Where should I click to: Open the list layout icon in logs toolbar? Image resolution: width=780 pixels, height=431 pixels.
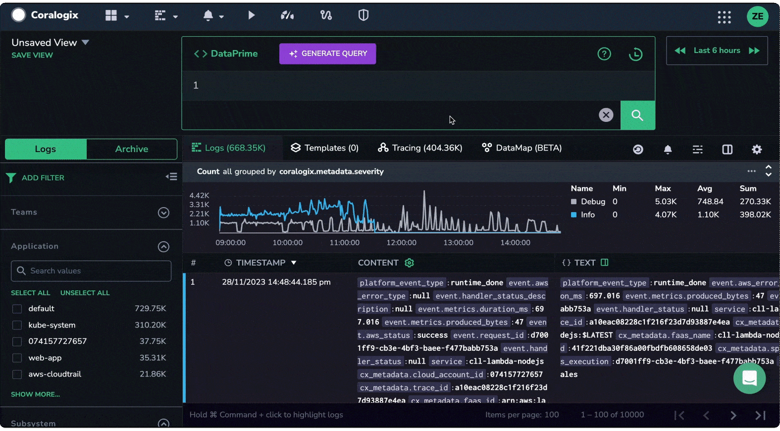pyautogui.click(x=697, y=149)
